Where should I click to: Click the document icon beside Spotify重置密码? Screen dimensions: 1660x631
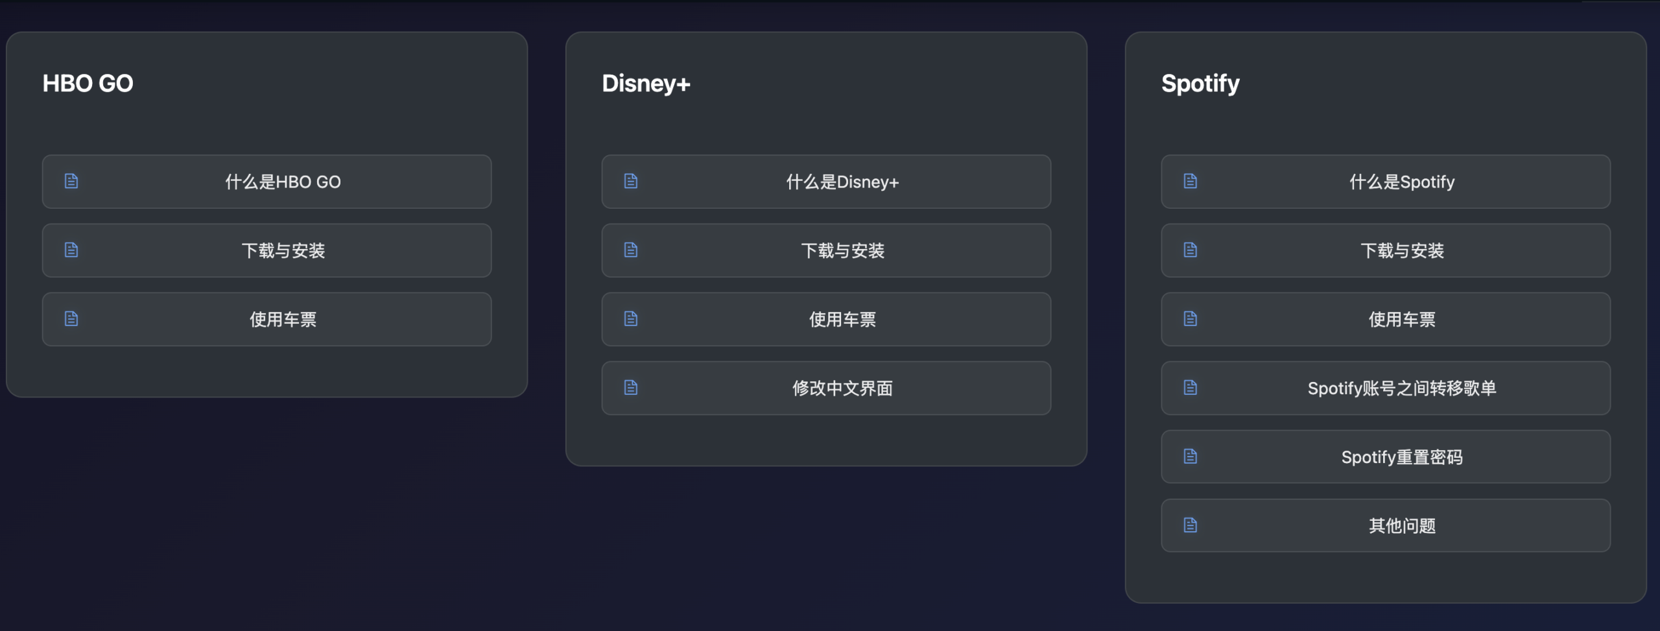click(x=1191, y=457)
